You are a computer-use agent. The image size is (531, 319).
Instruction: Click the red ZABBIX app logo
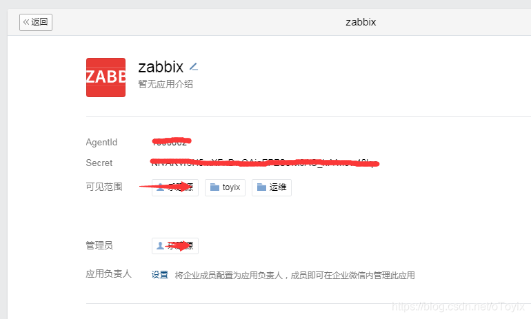tap(106, 77)
